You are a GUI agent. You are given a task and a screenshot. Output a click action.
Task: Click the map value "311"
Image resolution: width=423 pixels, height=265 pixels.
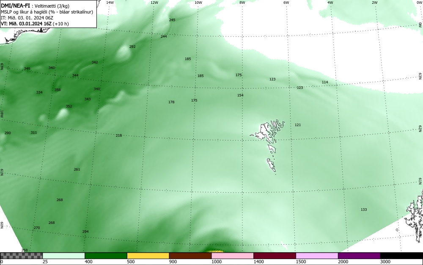tap(34, 132)
